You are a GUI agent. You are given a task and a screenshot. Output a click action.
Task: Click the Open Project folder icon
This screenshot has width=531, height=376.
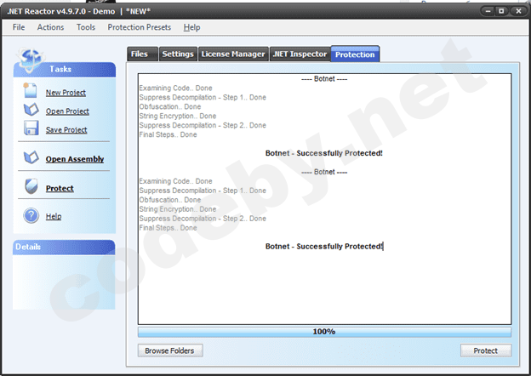coord(31,110)
